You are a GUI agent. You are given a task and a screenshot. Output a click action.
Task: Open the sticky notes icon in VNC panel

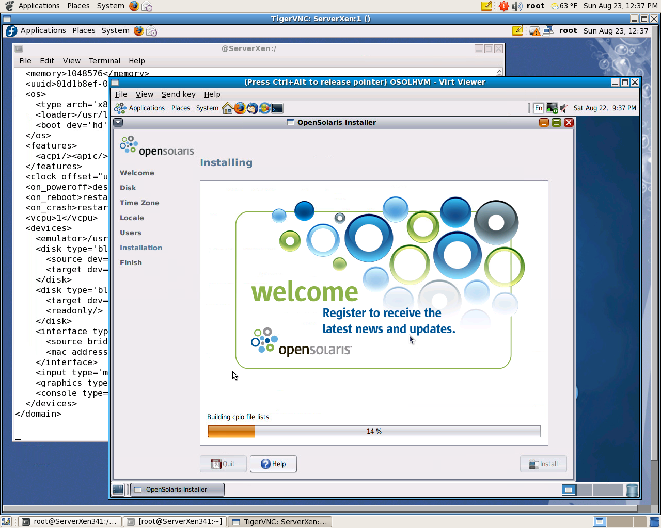tap(517, 31)
